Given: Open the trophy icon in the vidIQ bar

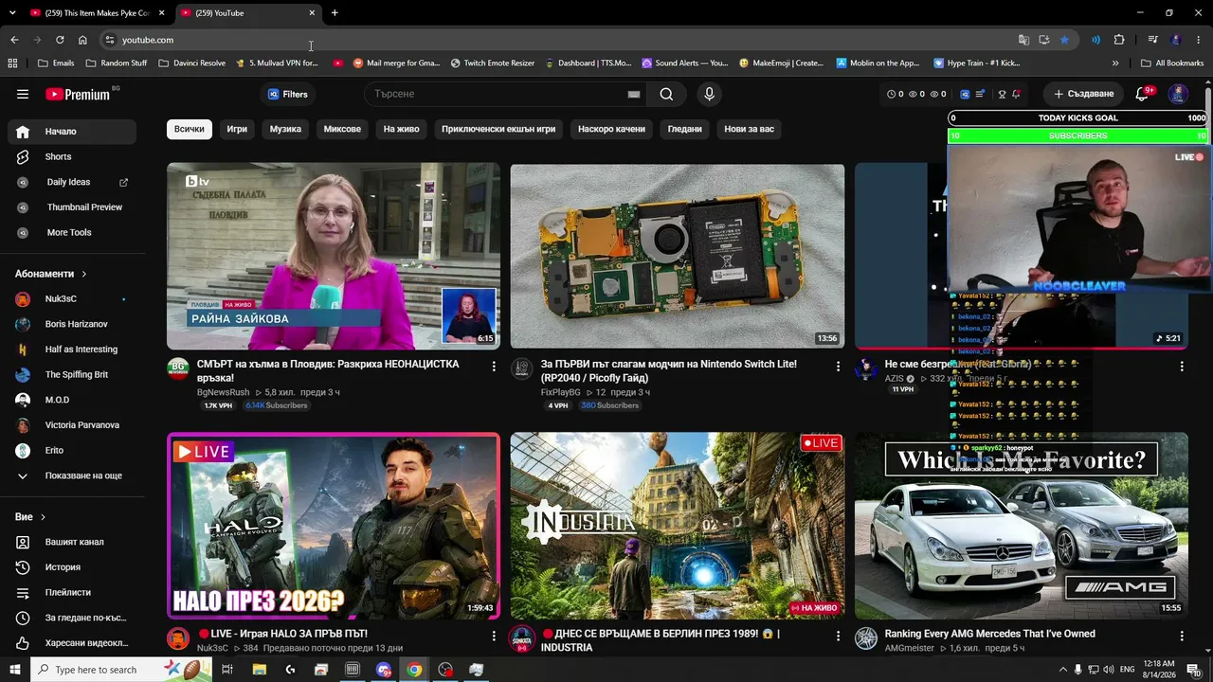Looking at the screenshot, I should pyautogui.click(x=1002, y=94).
